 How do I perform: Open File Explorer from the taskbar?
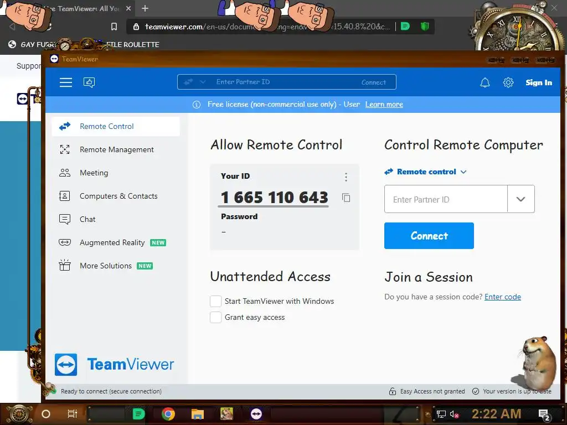pos(198,414)
